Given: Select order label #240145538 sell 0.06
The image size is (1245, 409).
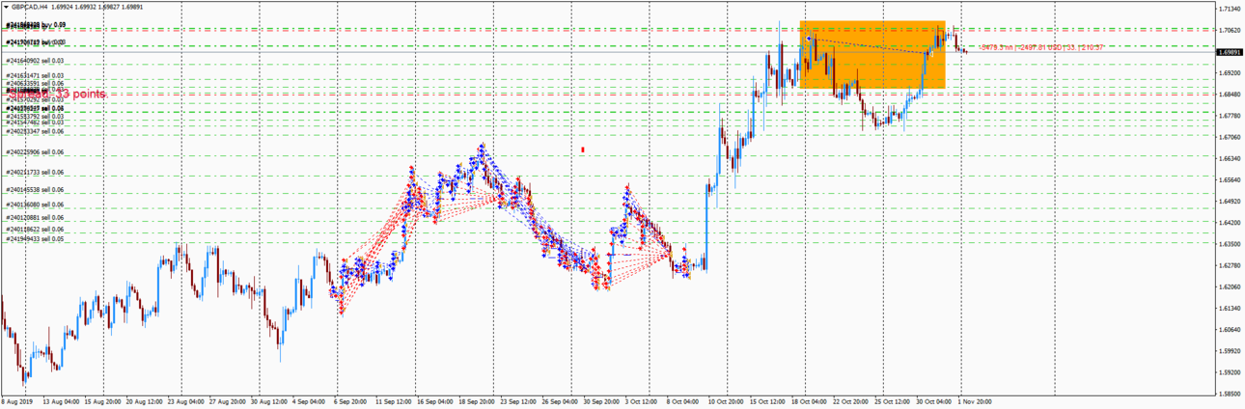Looking at the screenshot, I should (x=35, y=190).
